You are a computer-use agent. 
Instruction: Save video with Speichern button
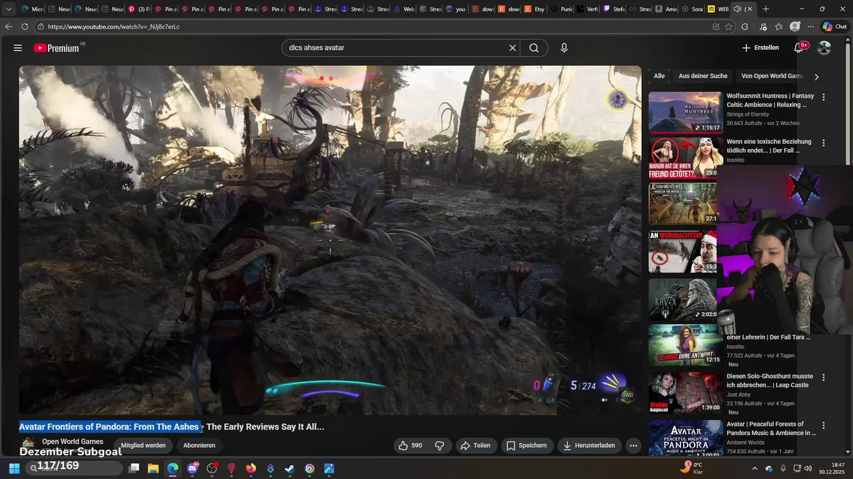click(x=526, y=446)
